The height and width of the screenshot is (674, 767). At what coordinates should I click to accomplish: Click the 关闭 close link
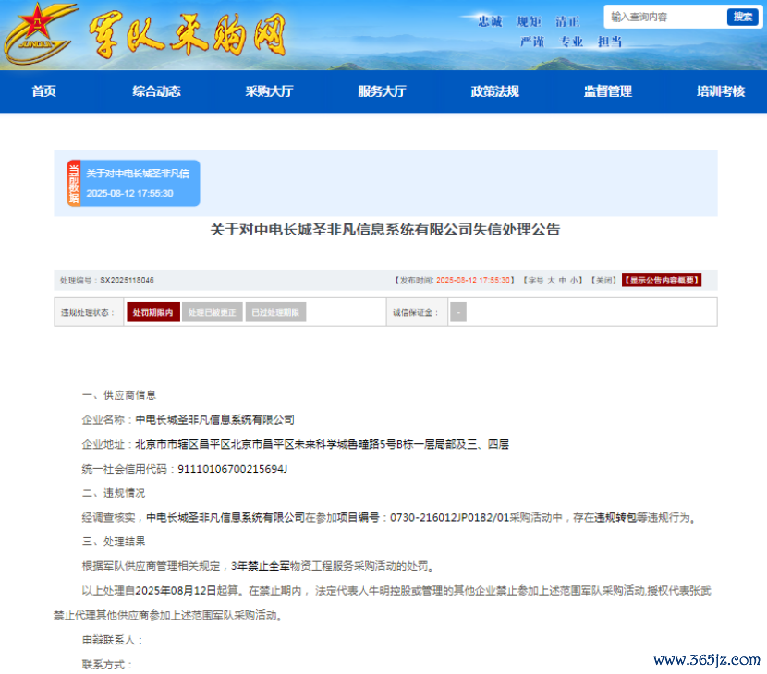[x=603, y=280]
